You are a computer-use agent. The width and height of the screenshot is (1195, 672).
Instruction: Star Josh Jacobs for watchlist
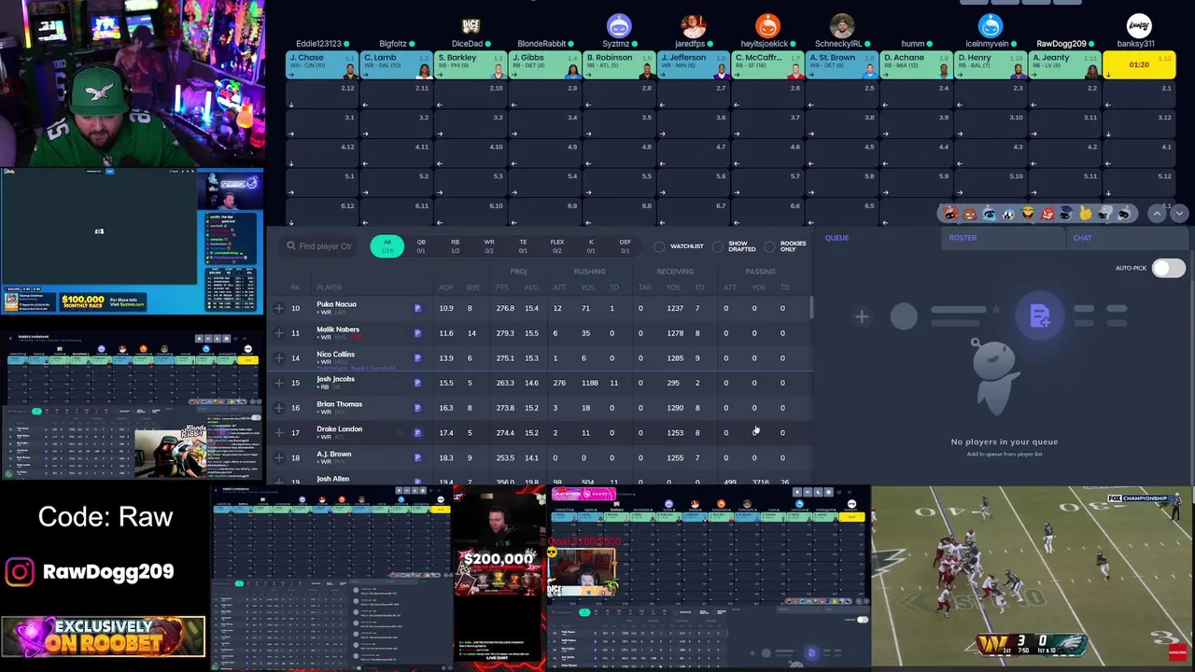click(401, 383)
